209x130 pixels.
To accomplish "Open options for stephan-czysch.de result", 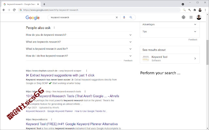I will [x=87, y=71].
